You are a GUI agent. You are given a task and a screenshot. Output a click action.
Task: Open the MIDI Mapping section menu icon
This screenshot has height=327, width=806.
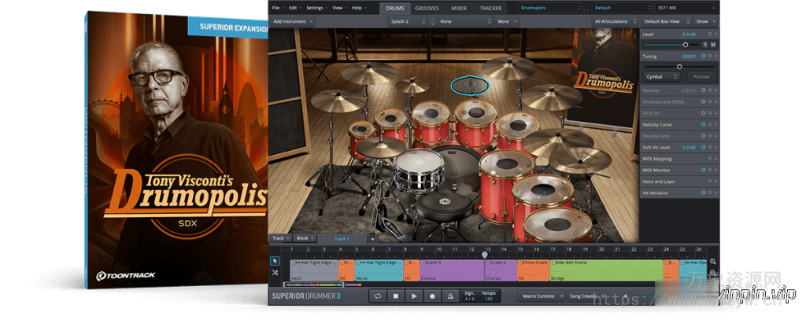pos(710,159)
